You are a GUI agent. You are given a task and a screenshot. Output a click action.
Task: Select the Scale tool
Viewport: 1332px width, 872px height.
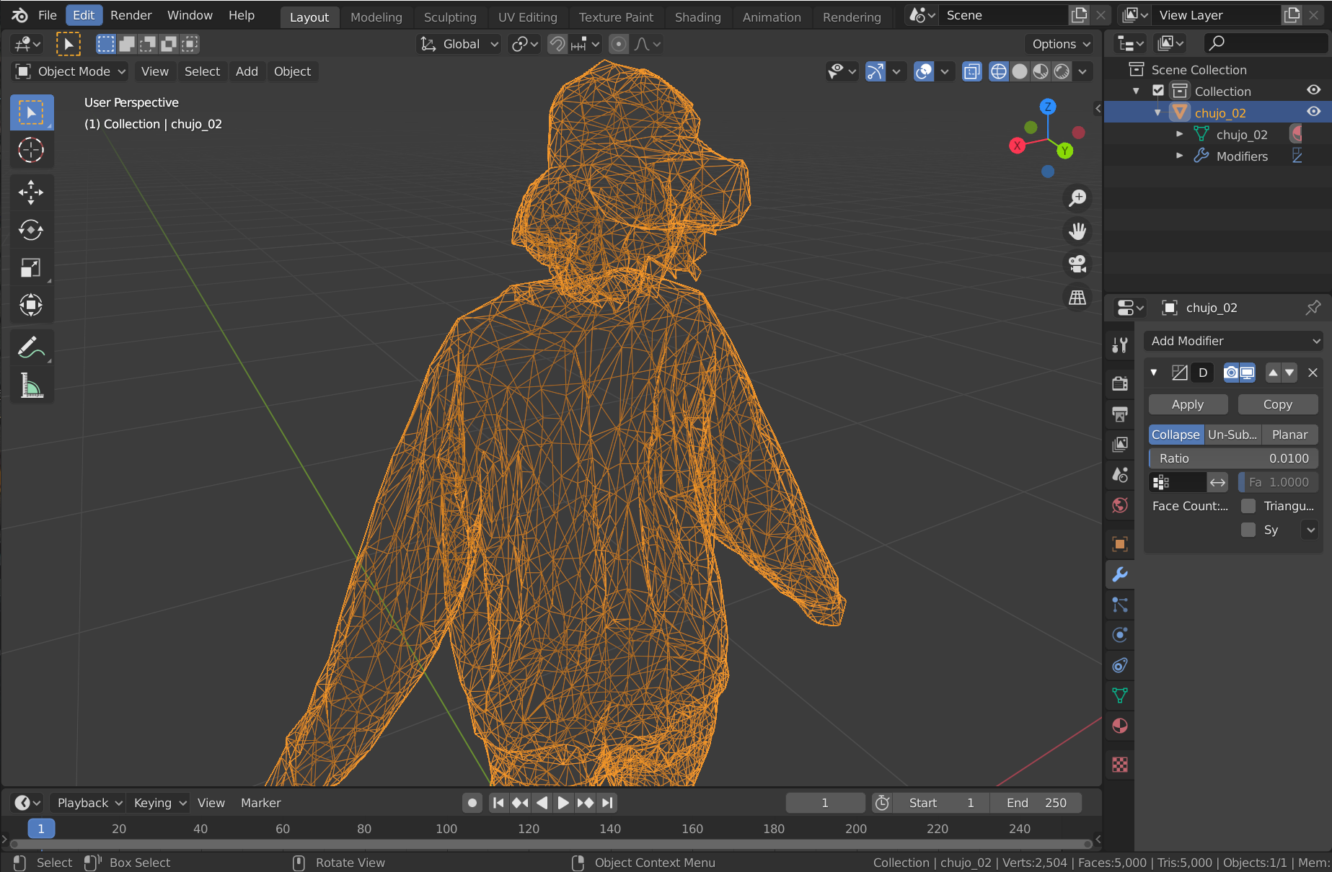tap(31, 267)
